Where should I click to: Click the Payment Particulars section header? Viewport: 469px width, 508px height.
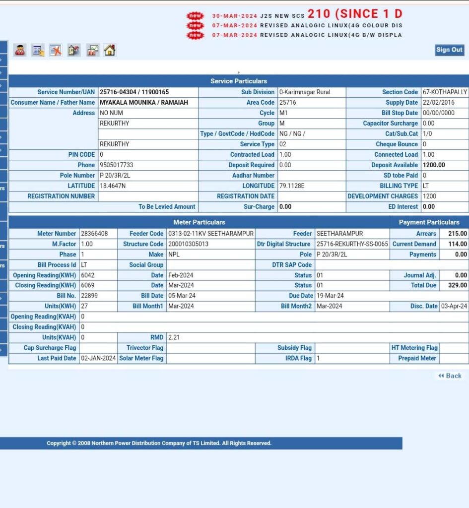tap(429, 222)
